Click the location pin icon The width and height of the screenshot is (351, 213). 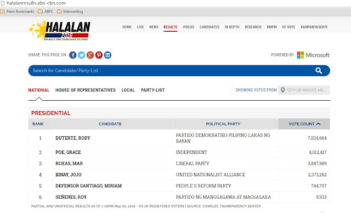(x=283, y=90)
